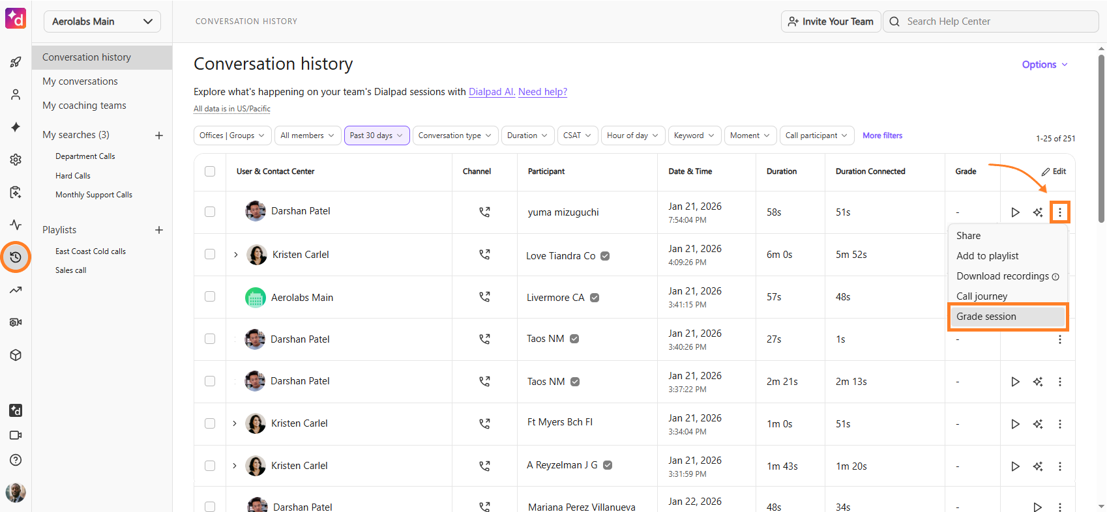Image resolution: width=1107 pixels, height=512 pixels.
Task: Click the Need help? link
Action: point(542,92)
